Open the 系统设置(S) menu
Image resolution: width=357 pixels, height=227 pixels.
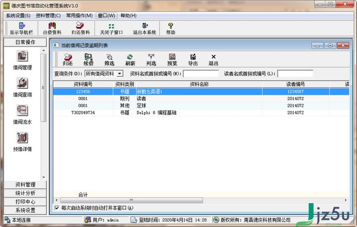(18, 15)
